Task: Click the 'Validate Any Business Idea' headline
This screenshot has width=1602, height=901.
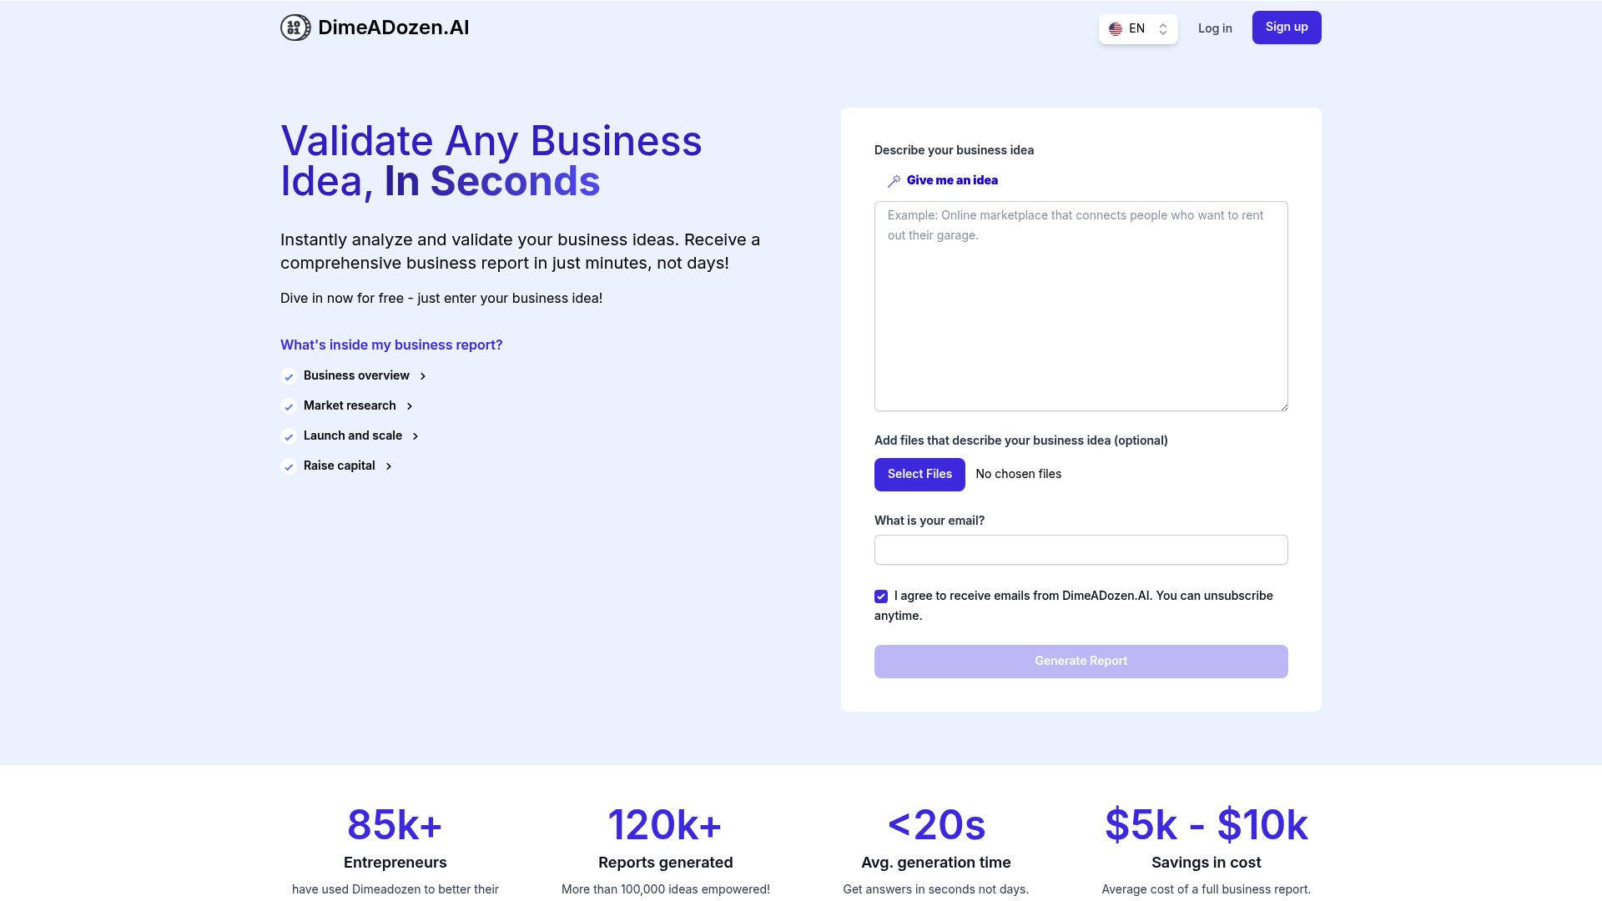Action: 491,161
